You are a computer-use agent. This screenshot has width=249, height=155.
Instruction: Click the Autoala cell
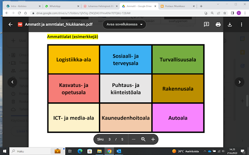[x=178, y=118]
